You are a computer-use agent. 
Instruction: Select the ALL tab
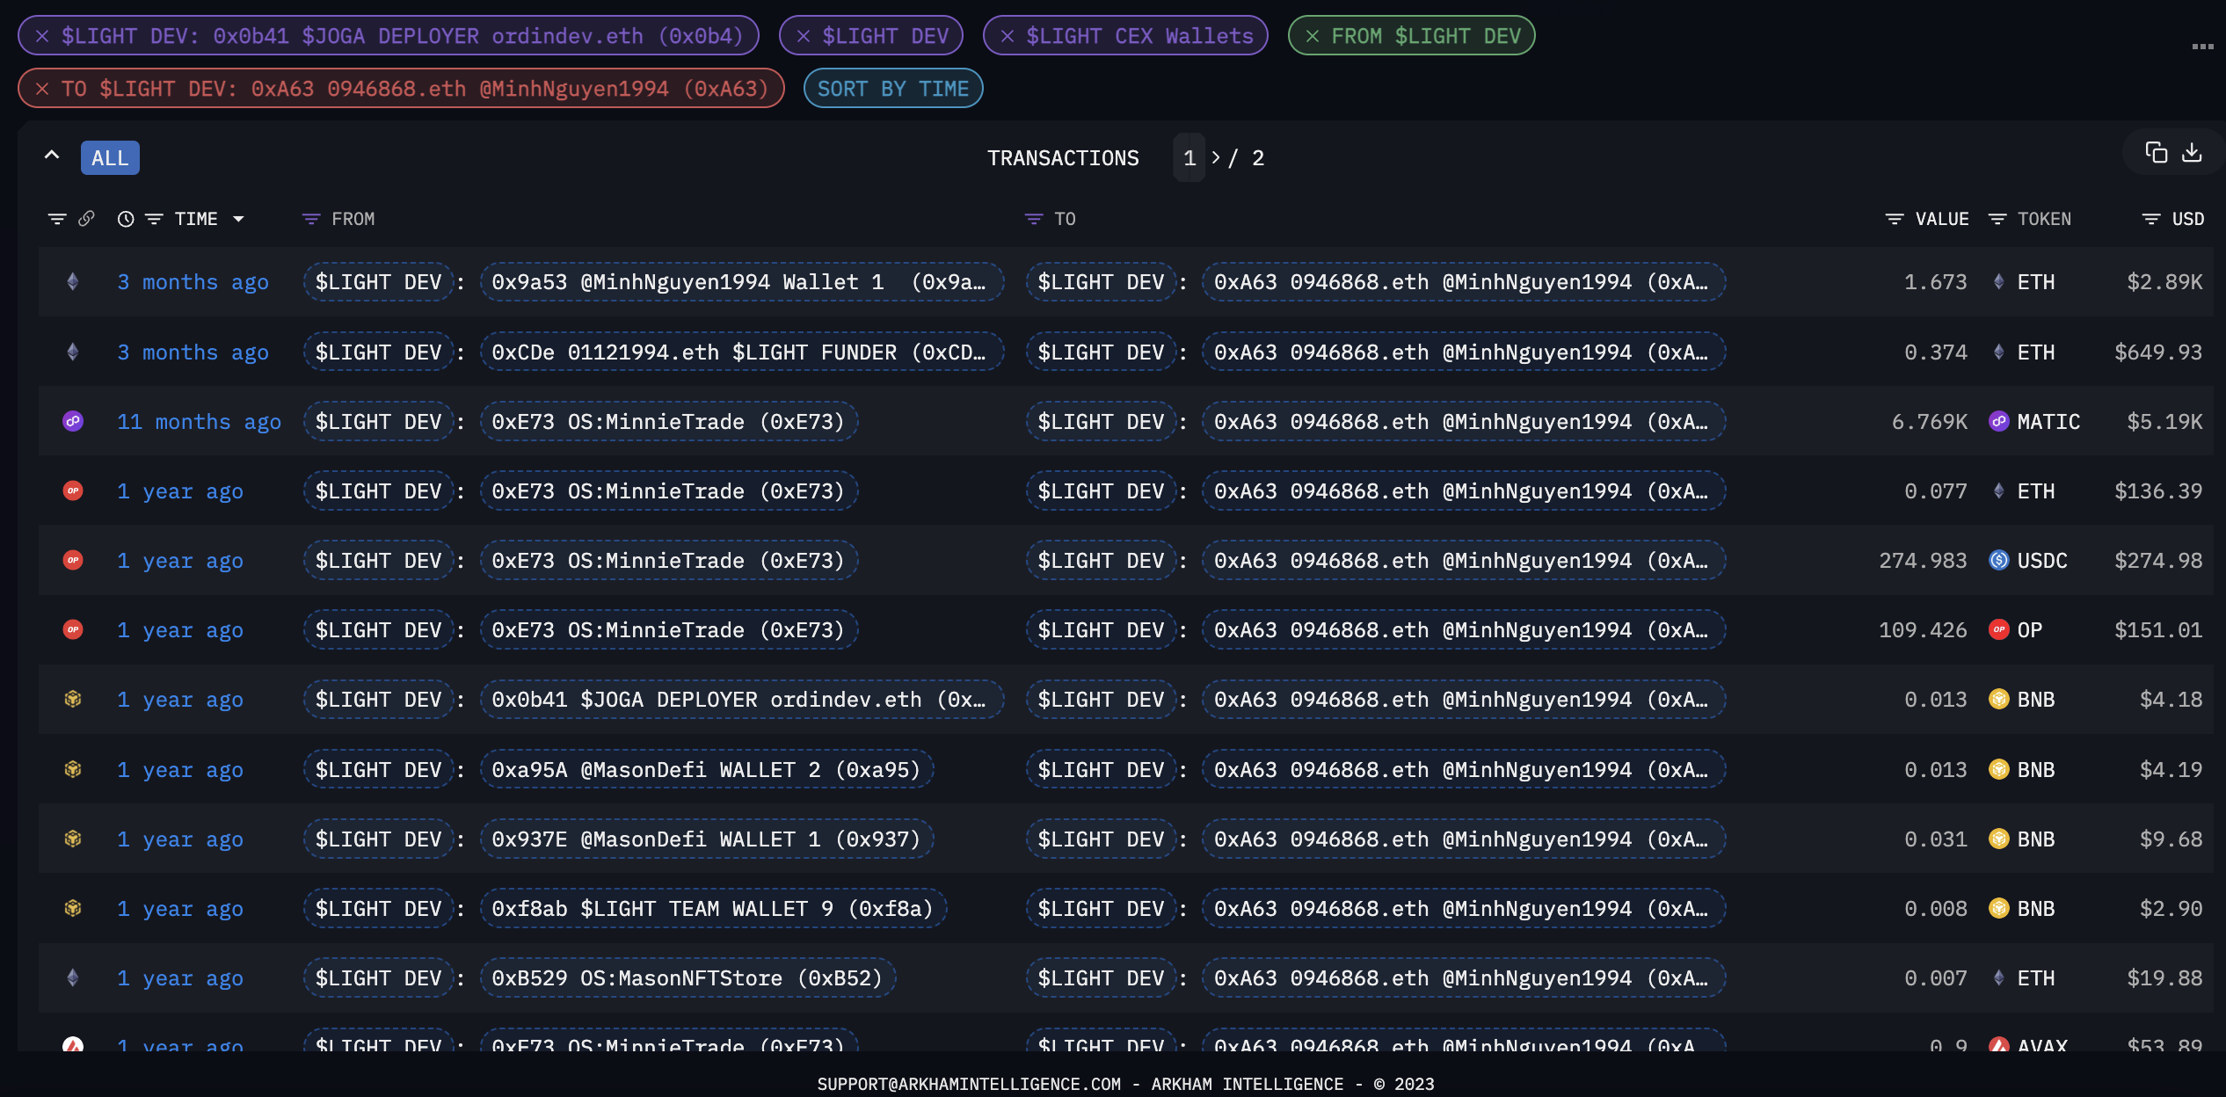[110, 158]
